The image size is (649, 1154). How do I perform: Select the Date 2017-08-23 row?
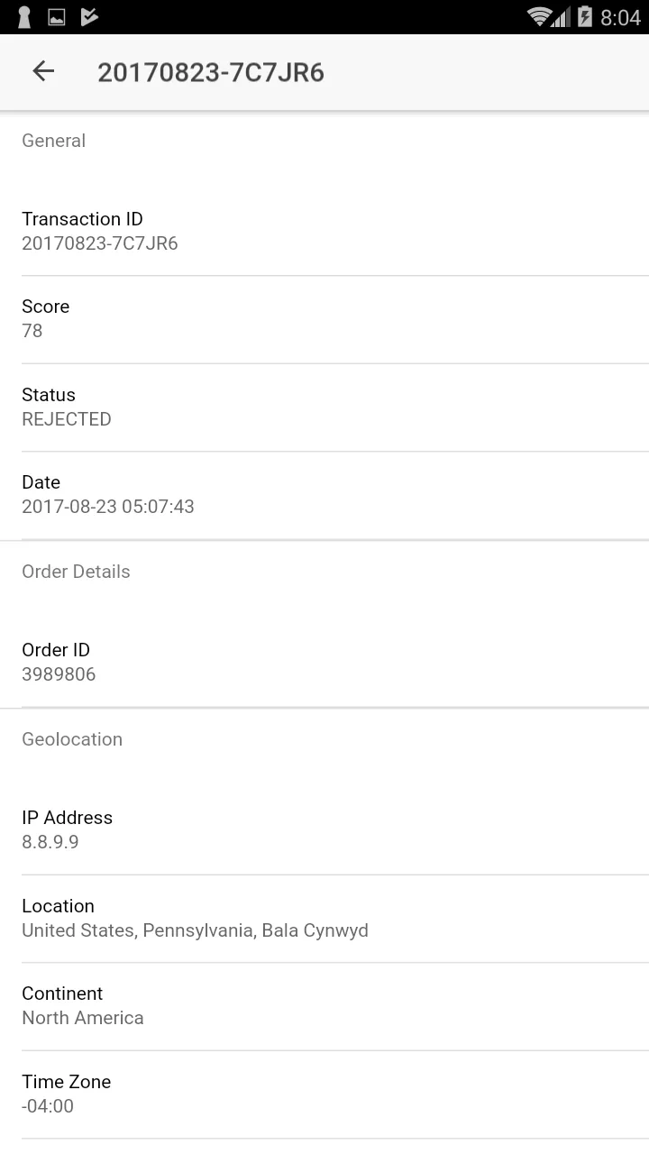[x=324, y=495]
